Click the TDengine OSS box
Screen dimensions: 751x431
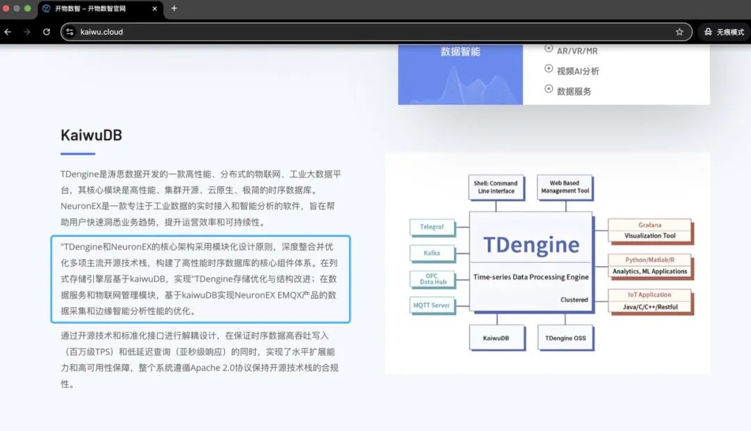coord(565,338)
